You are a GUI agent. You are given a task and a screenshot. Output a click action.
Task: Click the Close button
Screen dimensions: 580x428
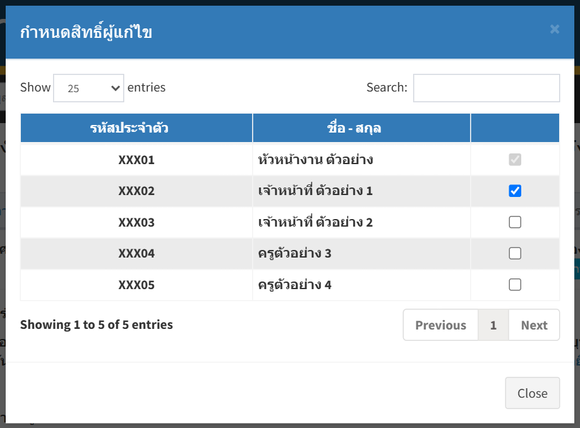(x=532, y=393)
